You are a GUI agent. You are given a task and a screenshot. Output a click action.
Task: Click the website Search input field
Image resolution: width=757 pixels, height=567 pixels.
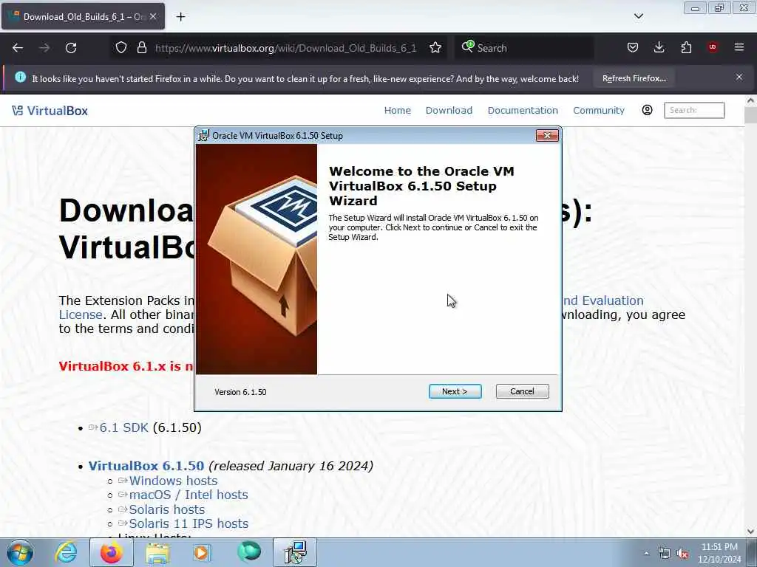(694, 111)
